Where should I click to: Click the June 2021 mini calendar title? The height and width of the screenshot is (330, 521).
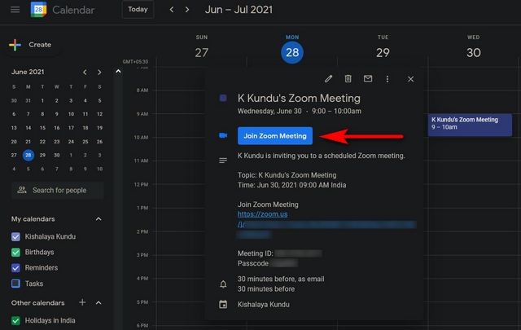click(28, 72)
